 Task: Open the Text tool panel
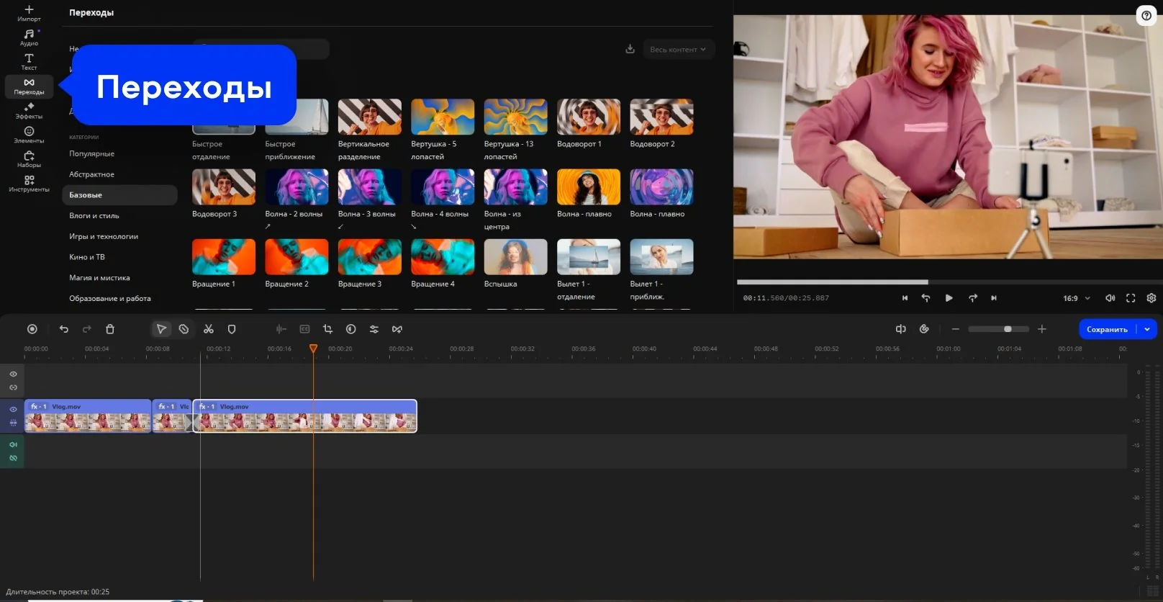29,62
